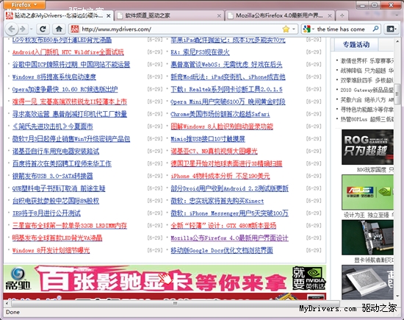Open the IE9将于8月进行公开测试 link
Screen dimensions: 404x320
coord(46,213)
